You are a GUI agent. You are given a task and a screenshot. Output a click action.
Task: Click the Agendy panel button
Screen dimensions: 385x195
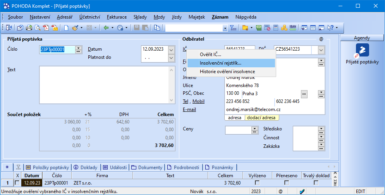362,38
